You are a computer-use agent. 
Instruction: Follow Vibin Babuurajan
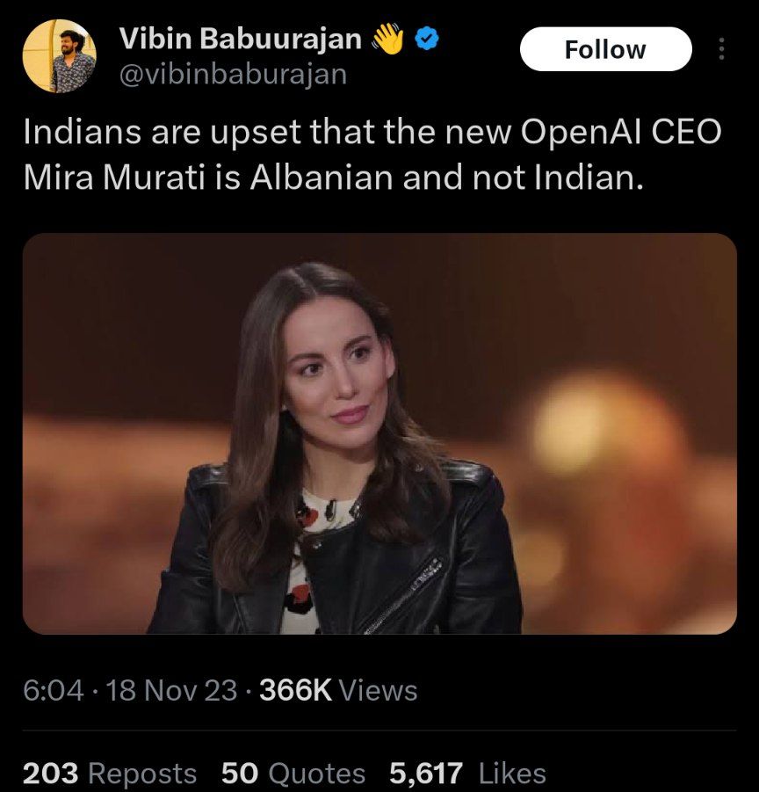[x=605, y=49]
